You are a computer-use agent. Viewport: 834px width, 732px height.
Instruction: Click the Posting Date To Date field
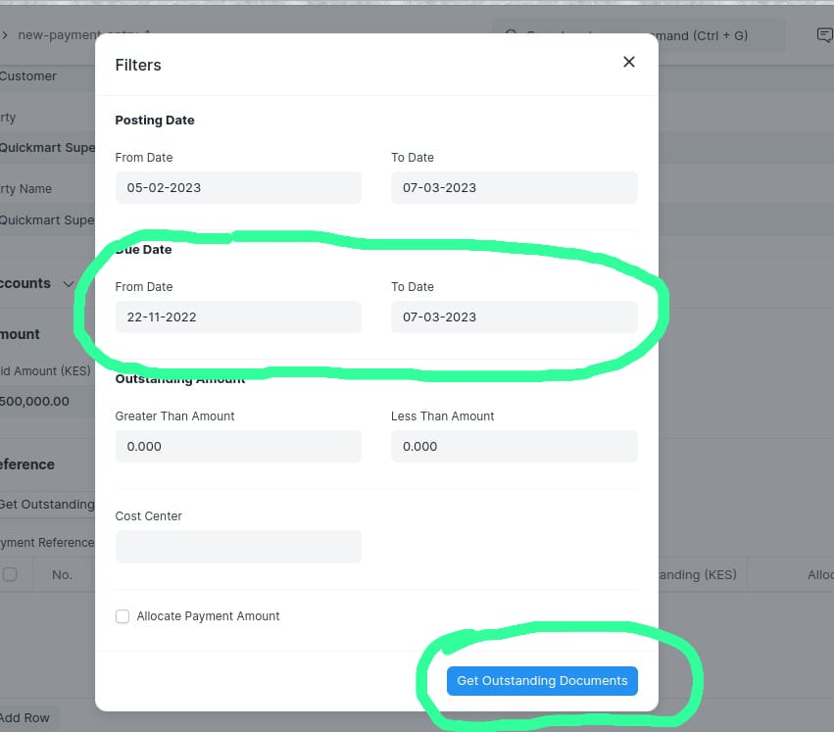pyautogui.click(x=514, y=187)
